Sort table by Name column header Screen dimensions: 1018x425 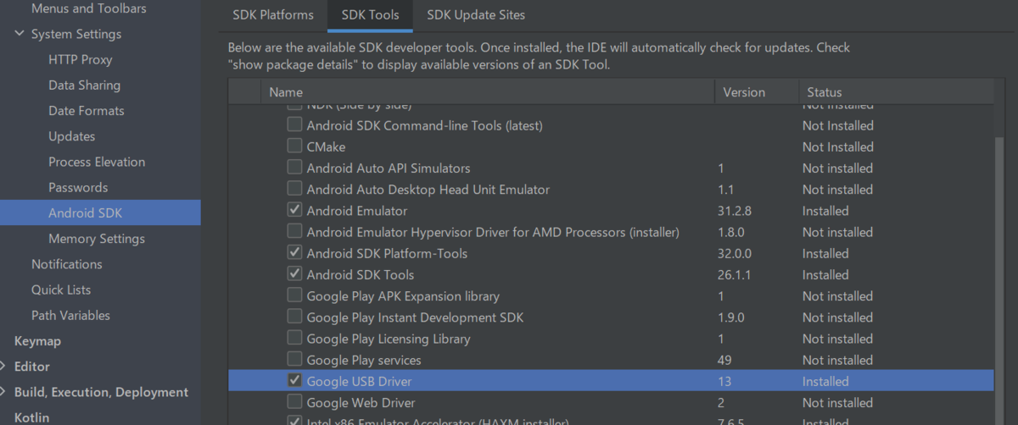[488, 92]
